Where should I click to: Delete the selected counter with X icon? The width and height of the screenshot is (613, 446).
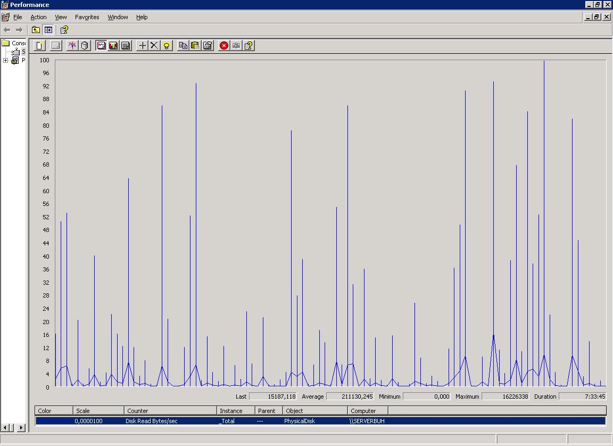[x=154, y=46]
